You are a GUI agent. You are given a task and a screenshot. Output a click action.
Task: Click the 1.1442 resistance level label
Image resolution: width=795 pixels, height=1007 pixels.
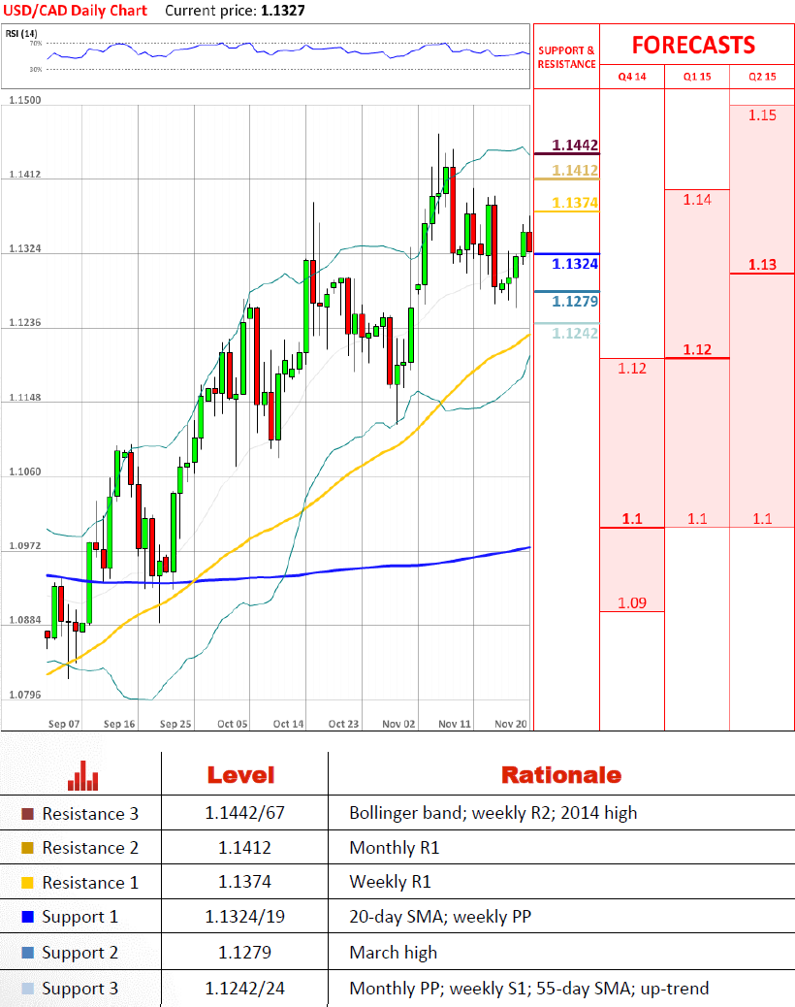[575, 146]
